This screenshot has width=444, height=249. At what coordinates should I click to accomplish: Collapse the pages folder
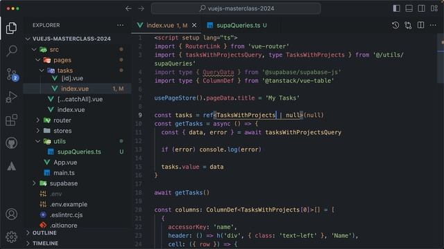tap(38, 60)
